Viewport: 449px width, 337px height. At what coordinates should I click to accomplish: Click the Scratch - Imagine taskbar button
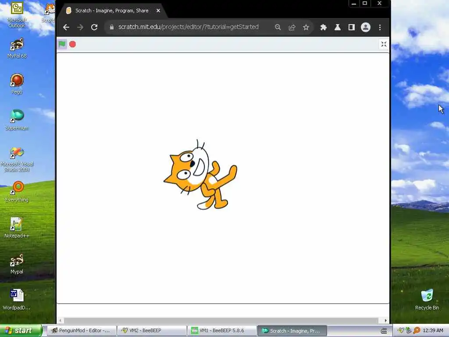(292, 330)
